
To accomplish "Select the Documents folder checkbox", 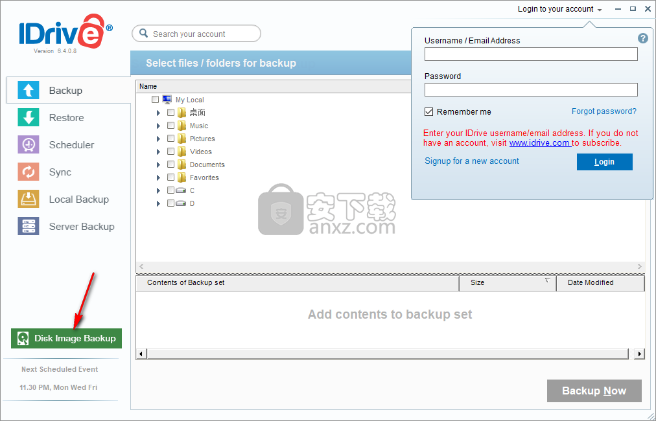I will click(170, 165).
